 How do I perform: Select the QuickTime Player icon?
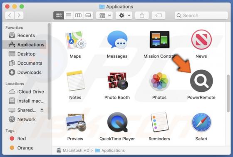pos(117,122)
